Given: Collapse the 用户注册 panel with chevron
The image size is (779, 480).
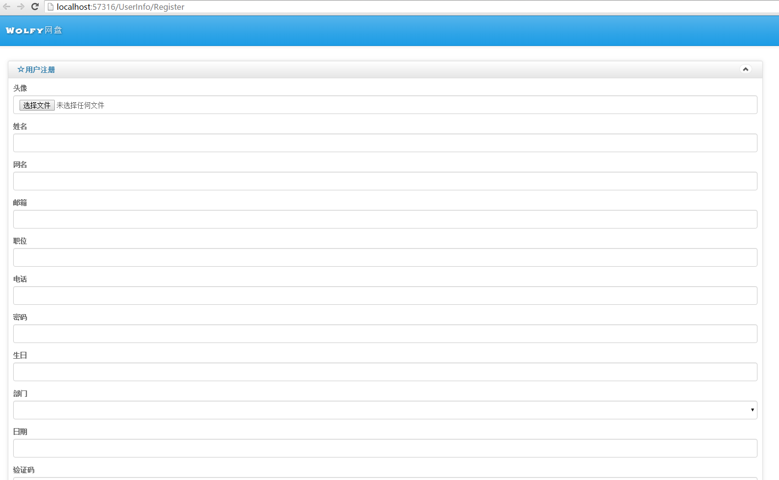Looking at the screenshot, I should tap(745, 69).
